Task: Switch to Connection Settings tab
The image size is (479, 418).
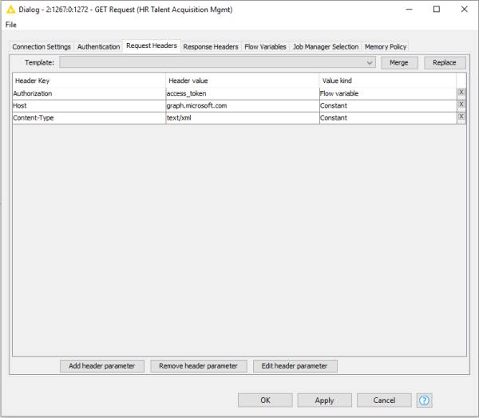Action: point(42,47)
